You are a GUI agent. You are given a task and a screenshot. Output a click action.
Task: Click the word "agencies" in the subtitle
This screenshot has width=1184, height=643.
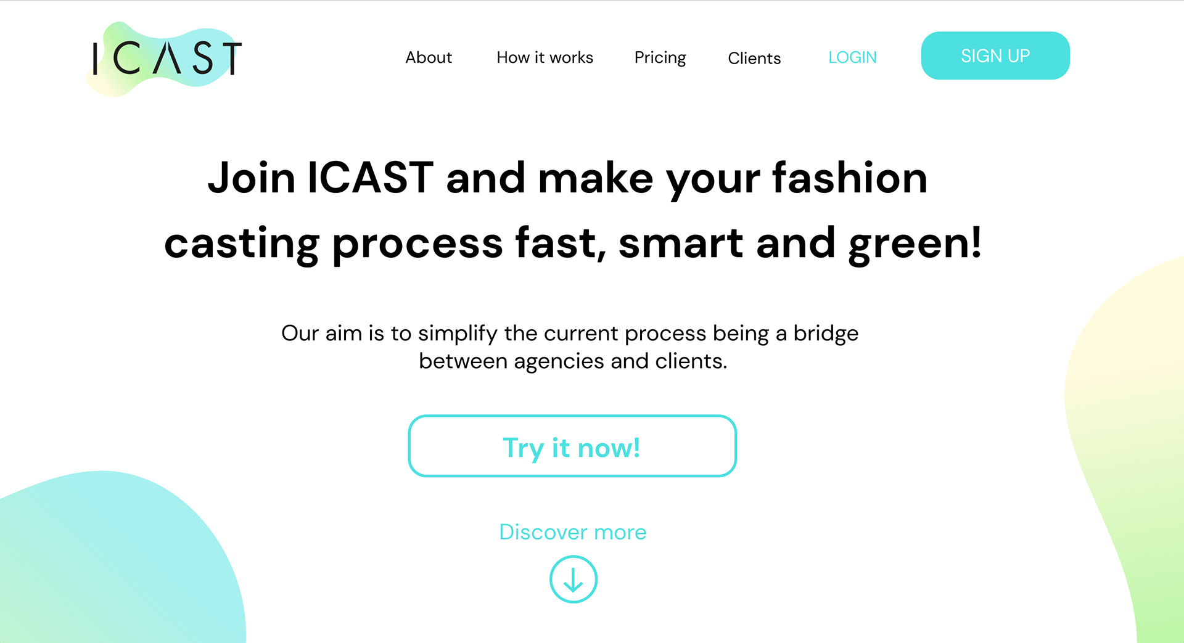559,362
